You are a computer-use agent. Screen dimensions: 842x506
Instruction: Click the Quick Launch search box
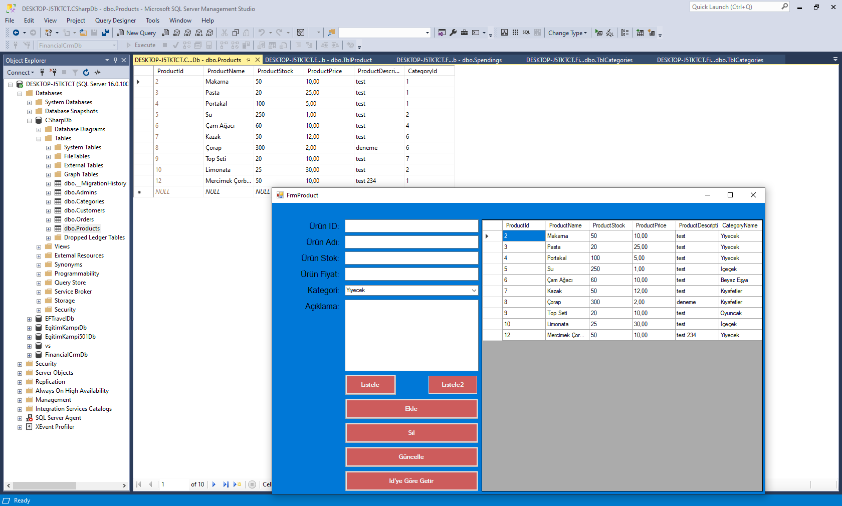(x=740, y=7)
